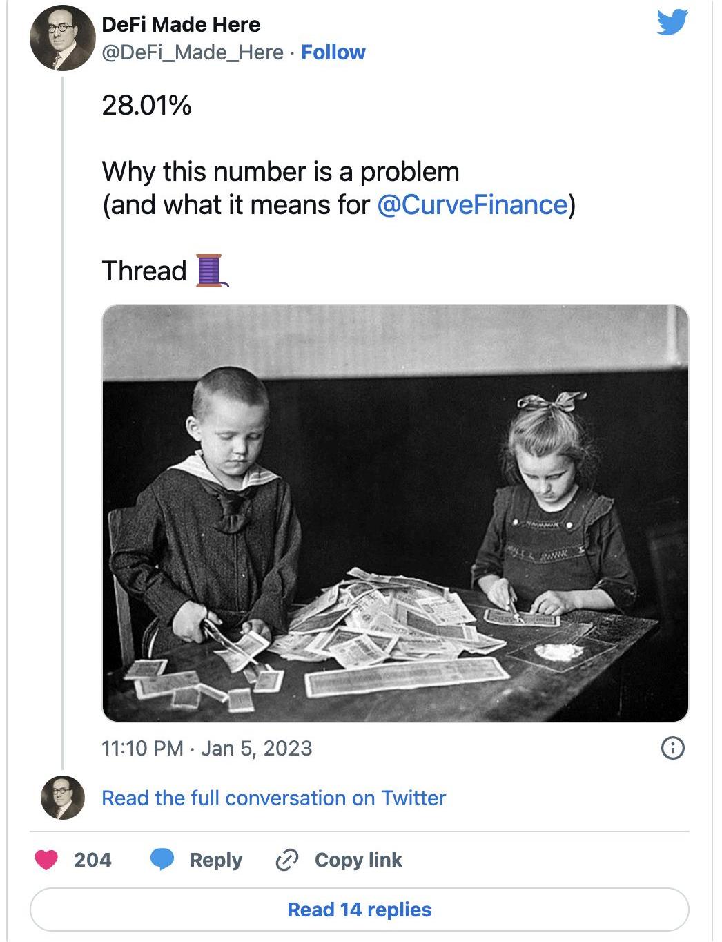Click the Twitter bird logo icon

point(672,21)
